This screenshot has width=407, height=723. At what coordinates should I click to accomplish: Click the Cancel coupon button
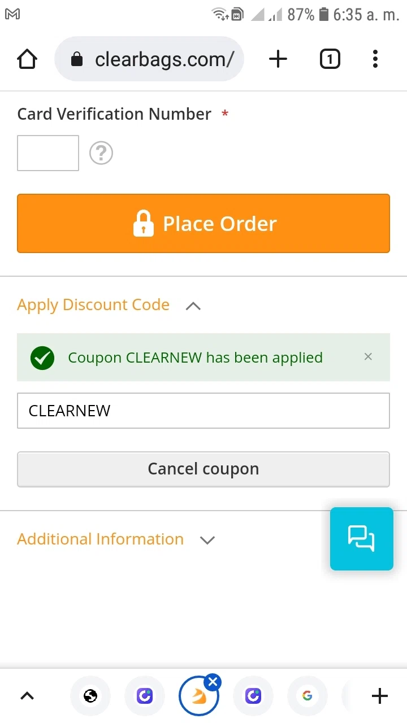[203, 469]
